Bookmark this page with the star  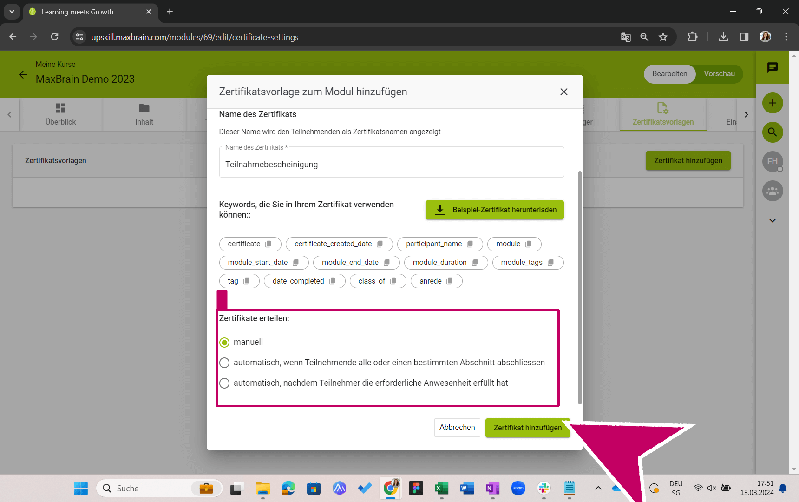click(663, 37)
